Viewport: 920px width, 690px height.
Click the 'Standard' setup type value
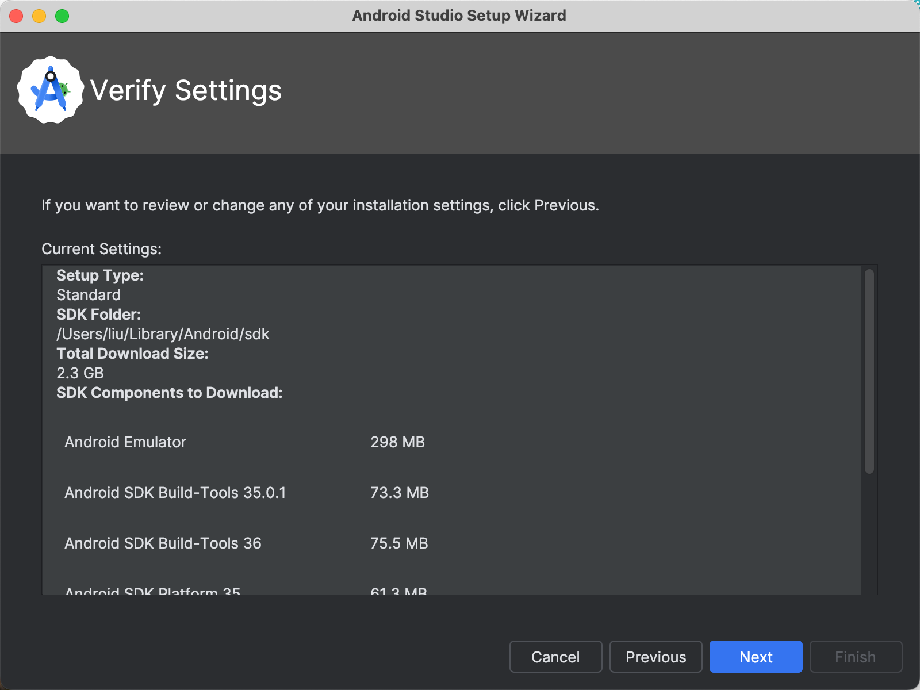89,295
